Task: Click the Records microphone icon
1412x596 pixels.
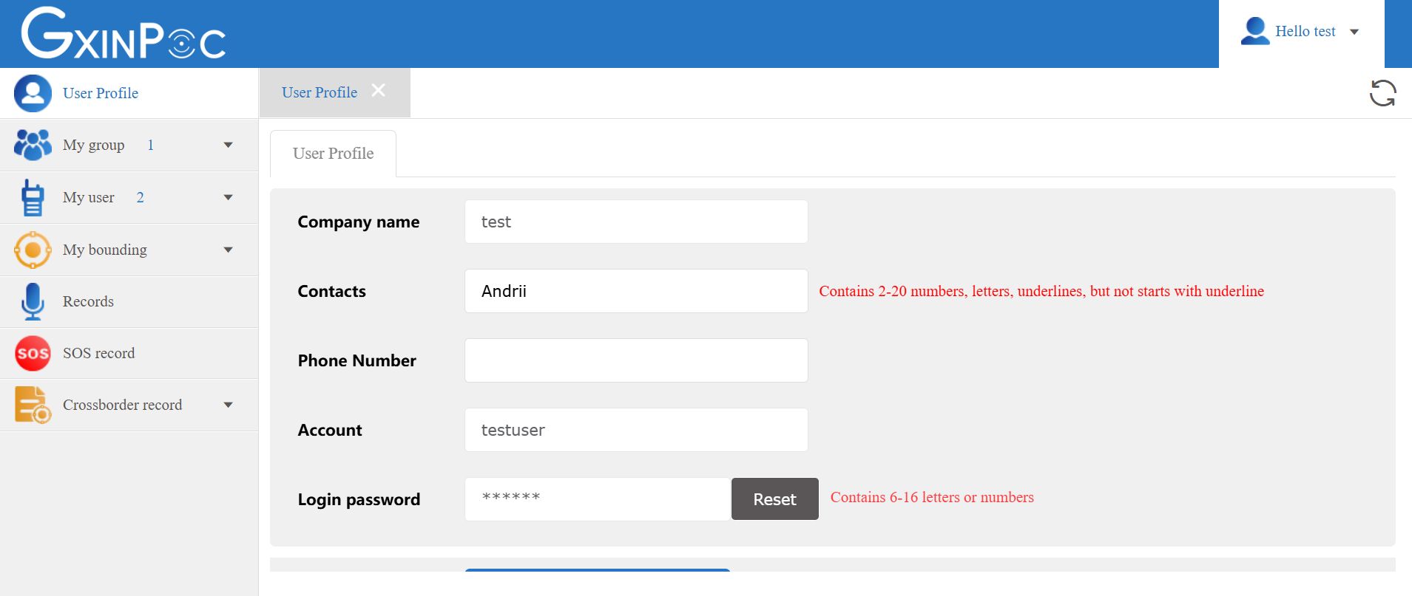Action: coord(33,301)
